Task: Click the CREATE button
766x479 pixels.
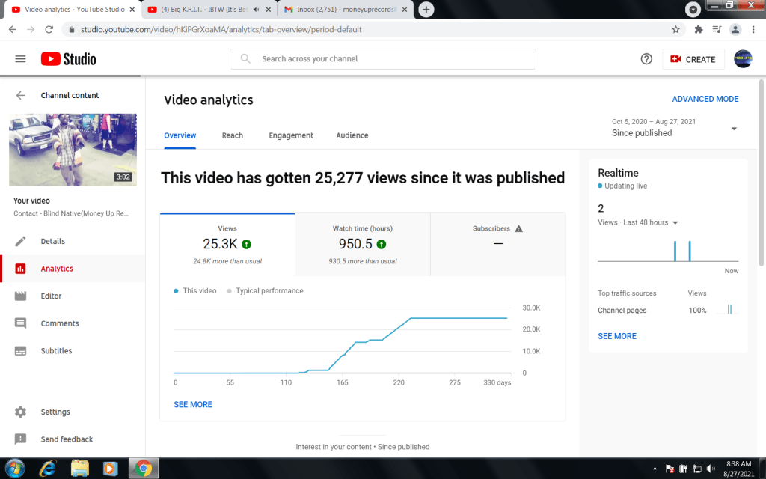Action: 693,59
